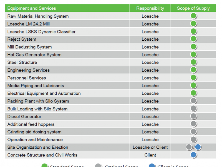
Task: Click 'Loesche' cell in Reject System row
Action: [x=150, y=39]
